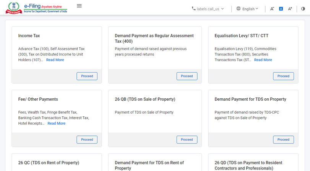Open the hamburger menu icon
This screenshot has width=310, height=171.
click(79, 6)
